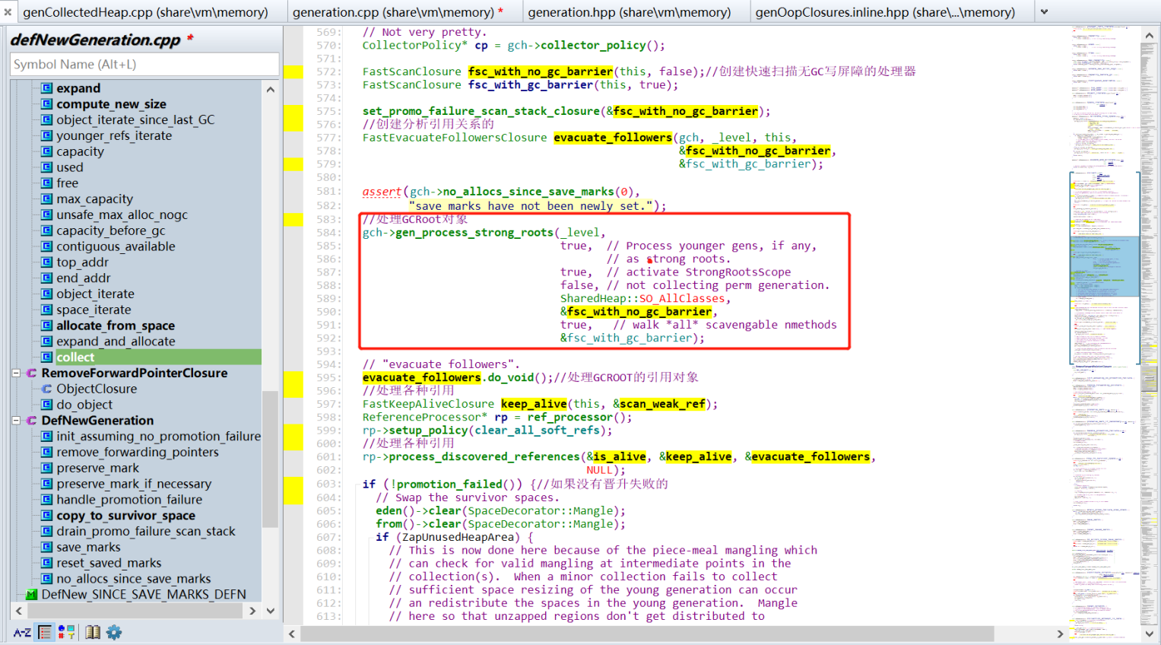Screen dimensions: 1161x645
Task: Select object_iterate symbol
Action: tap(95, 294)
